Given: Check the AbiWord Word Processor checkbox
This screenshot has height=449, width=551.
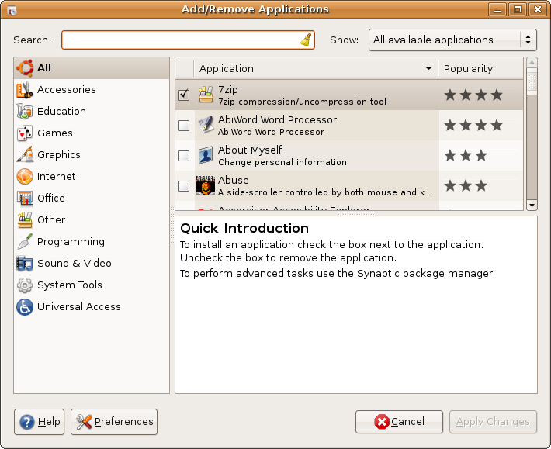Looking at the screenshot, I should click(x=184, y=126).
